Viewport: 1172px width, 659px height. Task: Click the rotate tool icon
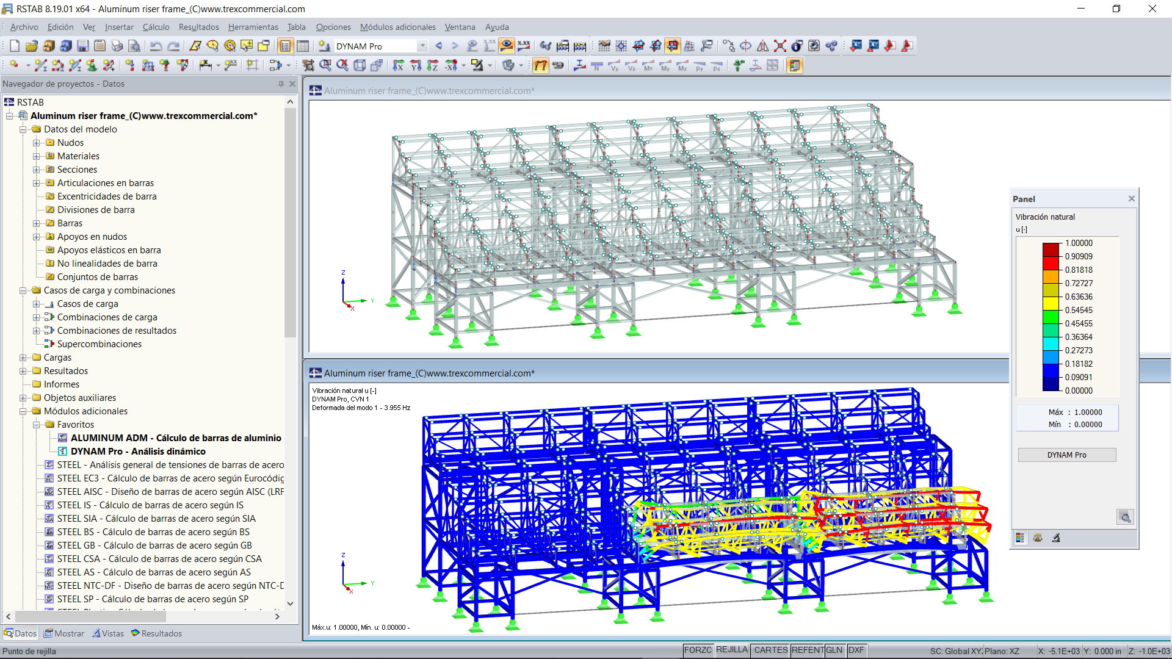pyautogui.click(x=746, y=46)
